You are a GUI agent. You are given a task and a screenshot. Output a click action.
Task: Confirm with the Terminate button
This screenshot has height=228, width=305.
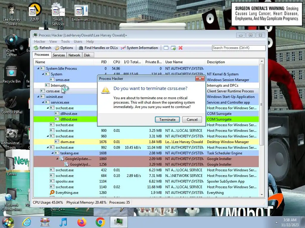tap(167, 120)
